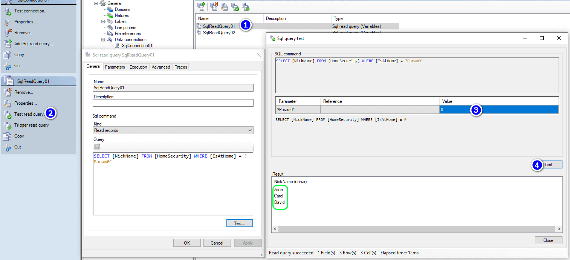Click the help icon under Query label
Image resolution: width=570 pixels, height=260 pixels.
click(97, 147)
